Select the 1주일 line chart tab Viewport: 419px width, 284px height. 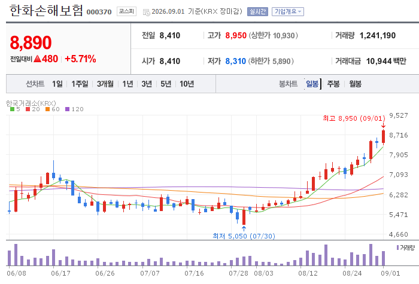tap(80, 84)
